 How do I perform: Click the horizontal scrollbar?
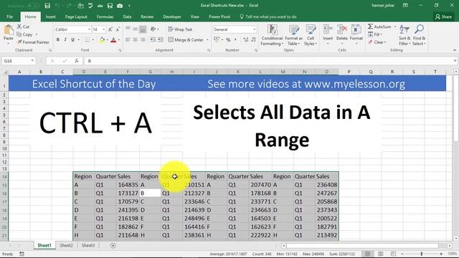pyautogui.click(x=362, y=246)
